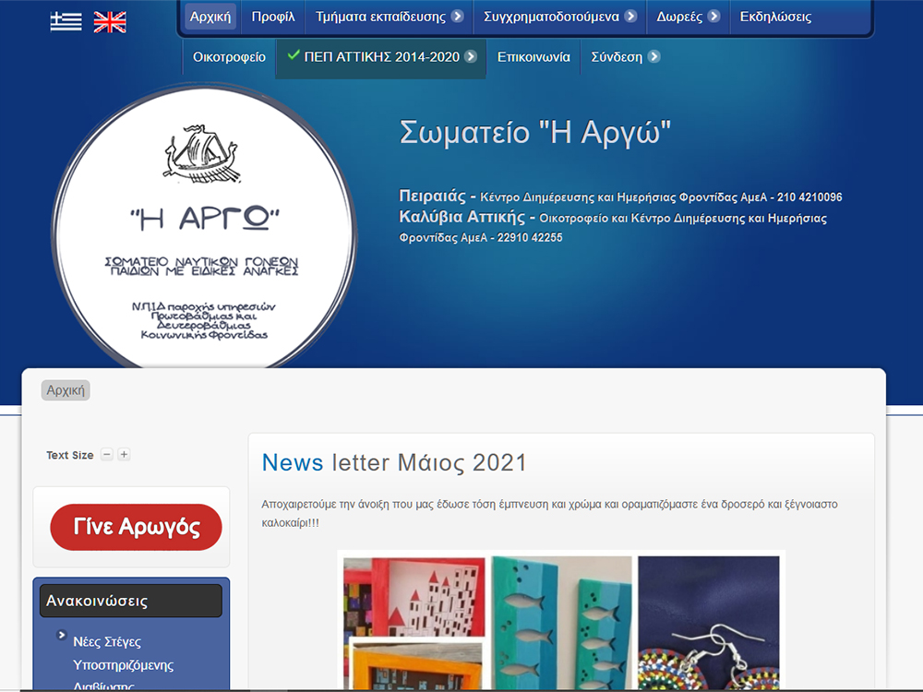Open the Προφίλ menu item
Viewport: 923px width, 692px height.
coord(273,17)
